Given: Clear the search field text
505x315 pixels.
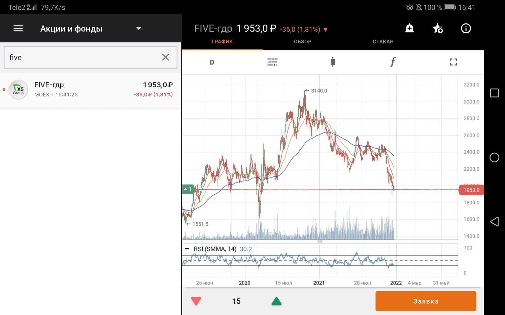Looking at the screenshot, I should pos(165,57).
